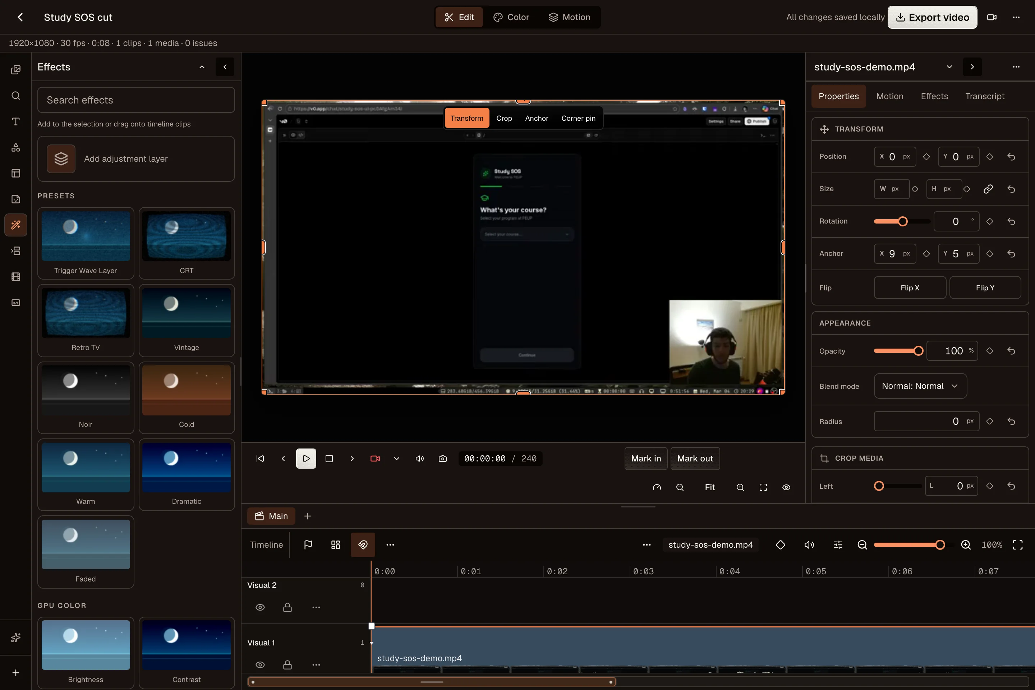Play the preview
Viewport: 1035px width, 690px height.
pyautogui.click(x=306, y=459)
